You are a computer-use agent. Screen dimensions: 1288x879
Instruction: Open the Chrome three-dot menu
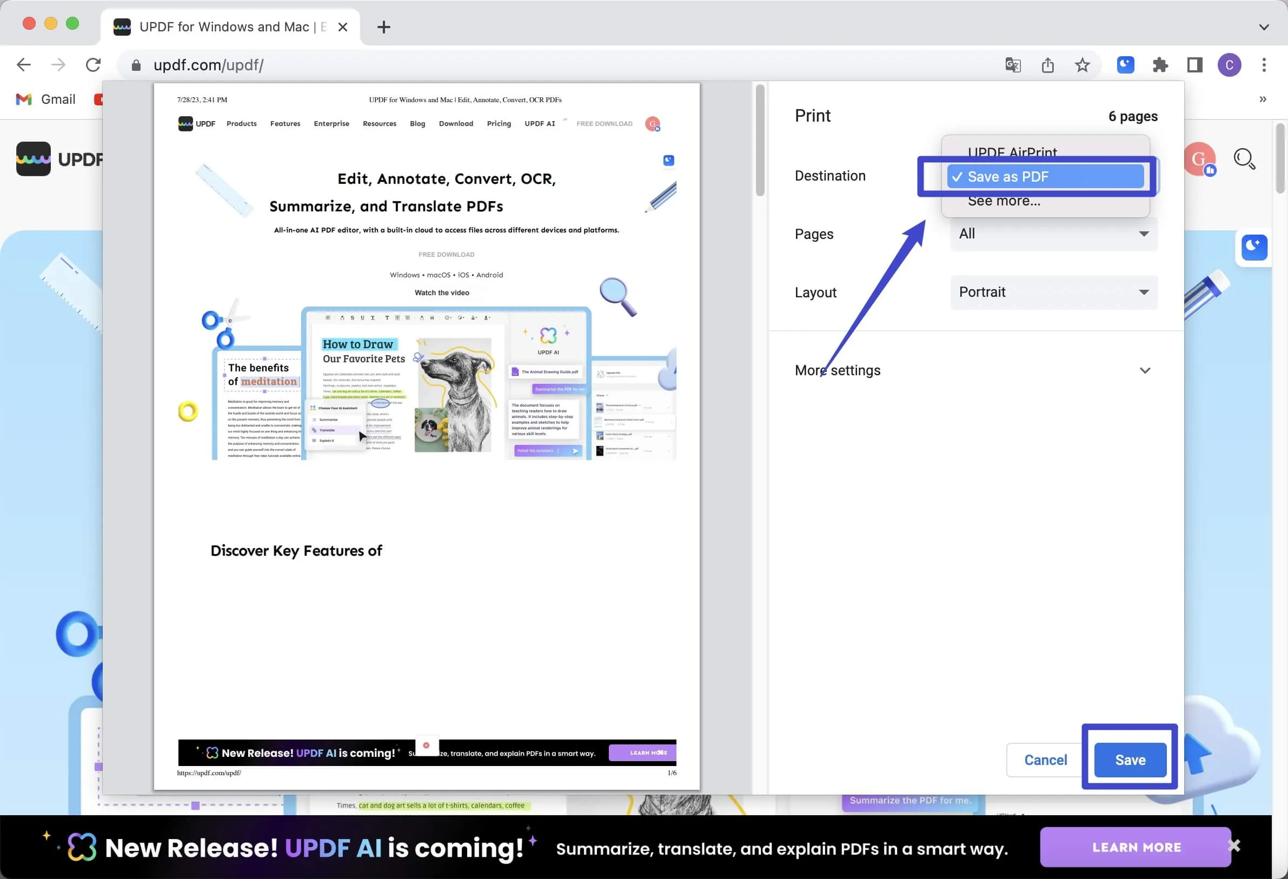(1264, 65)
